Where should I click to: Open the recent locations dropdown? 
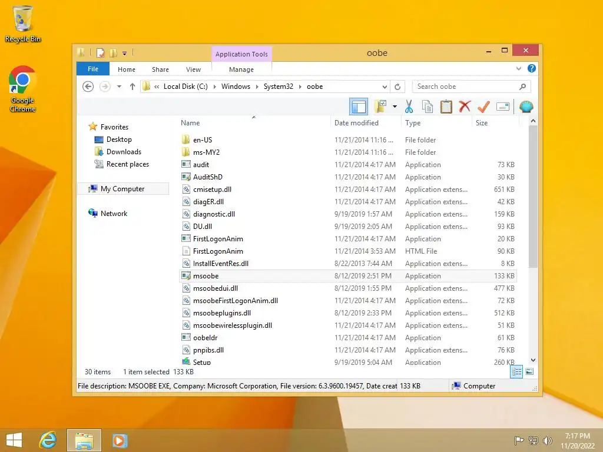pyautogui.click(x=119, y=87)
